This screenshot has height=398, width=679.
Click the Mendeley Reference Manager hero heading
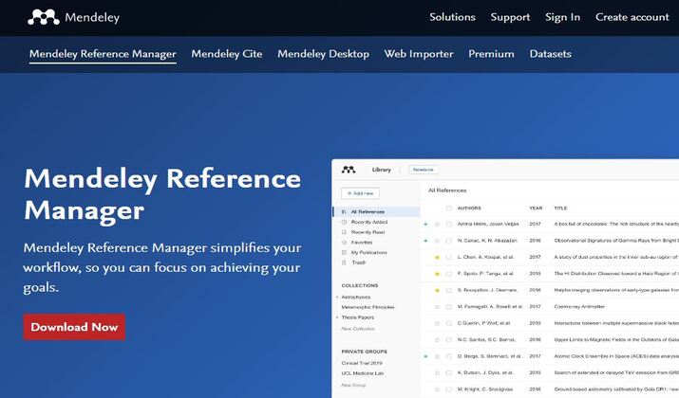pyautogui.click(x=162, y=194)
